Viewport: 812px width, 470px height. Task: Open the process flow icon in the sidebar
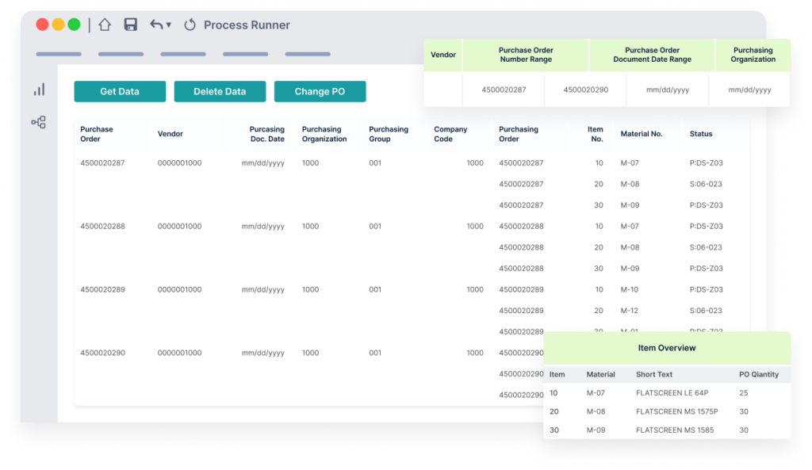39,122
